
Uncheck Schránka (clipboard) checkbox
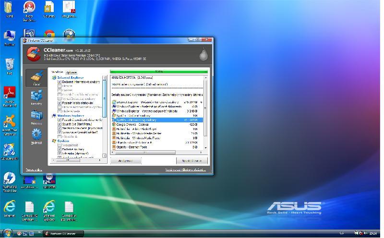pyautogui.click(x=59, y=154)
